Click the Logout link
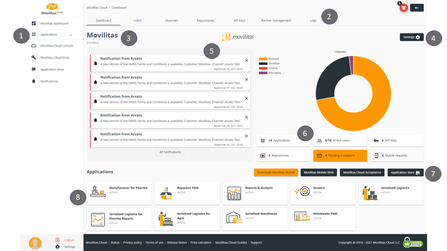The image size is (447, 251). pyautogui.click(x=69, y=240)
